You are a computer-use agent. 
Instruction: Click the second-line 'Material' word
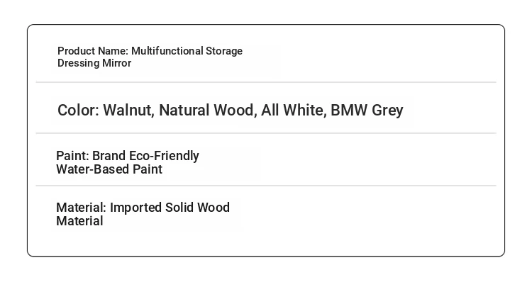pos(79,221)
